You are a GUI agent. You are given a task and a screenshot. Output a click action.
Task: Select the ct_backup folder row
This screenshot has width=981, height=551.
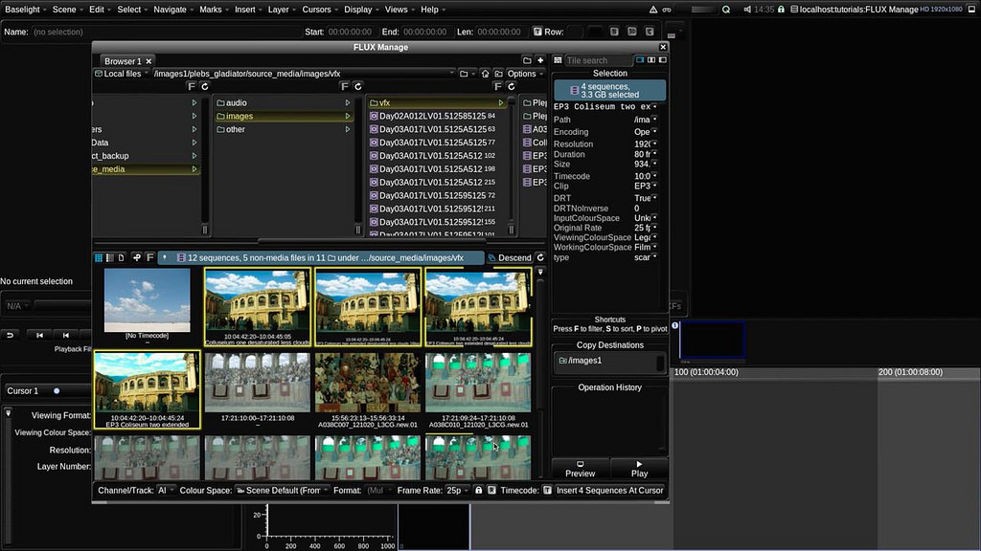(146, 156)
